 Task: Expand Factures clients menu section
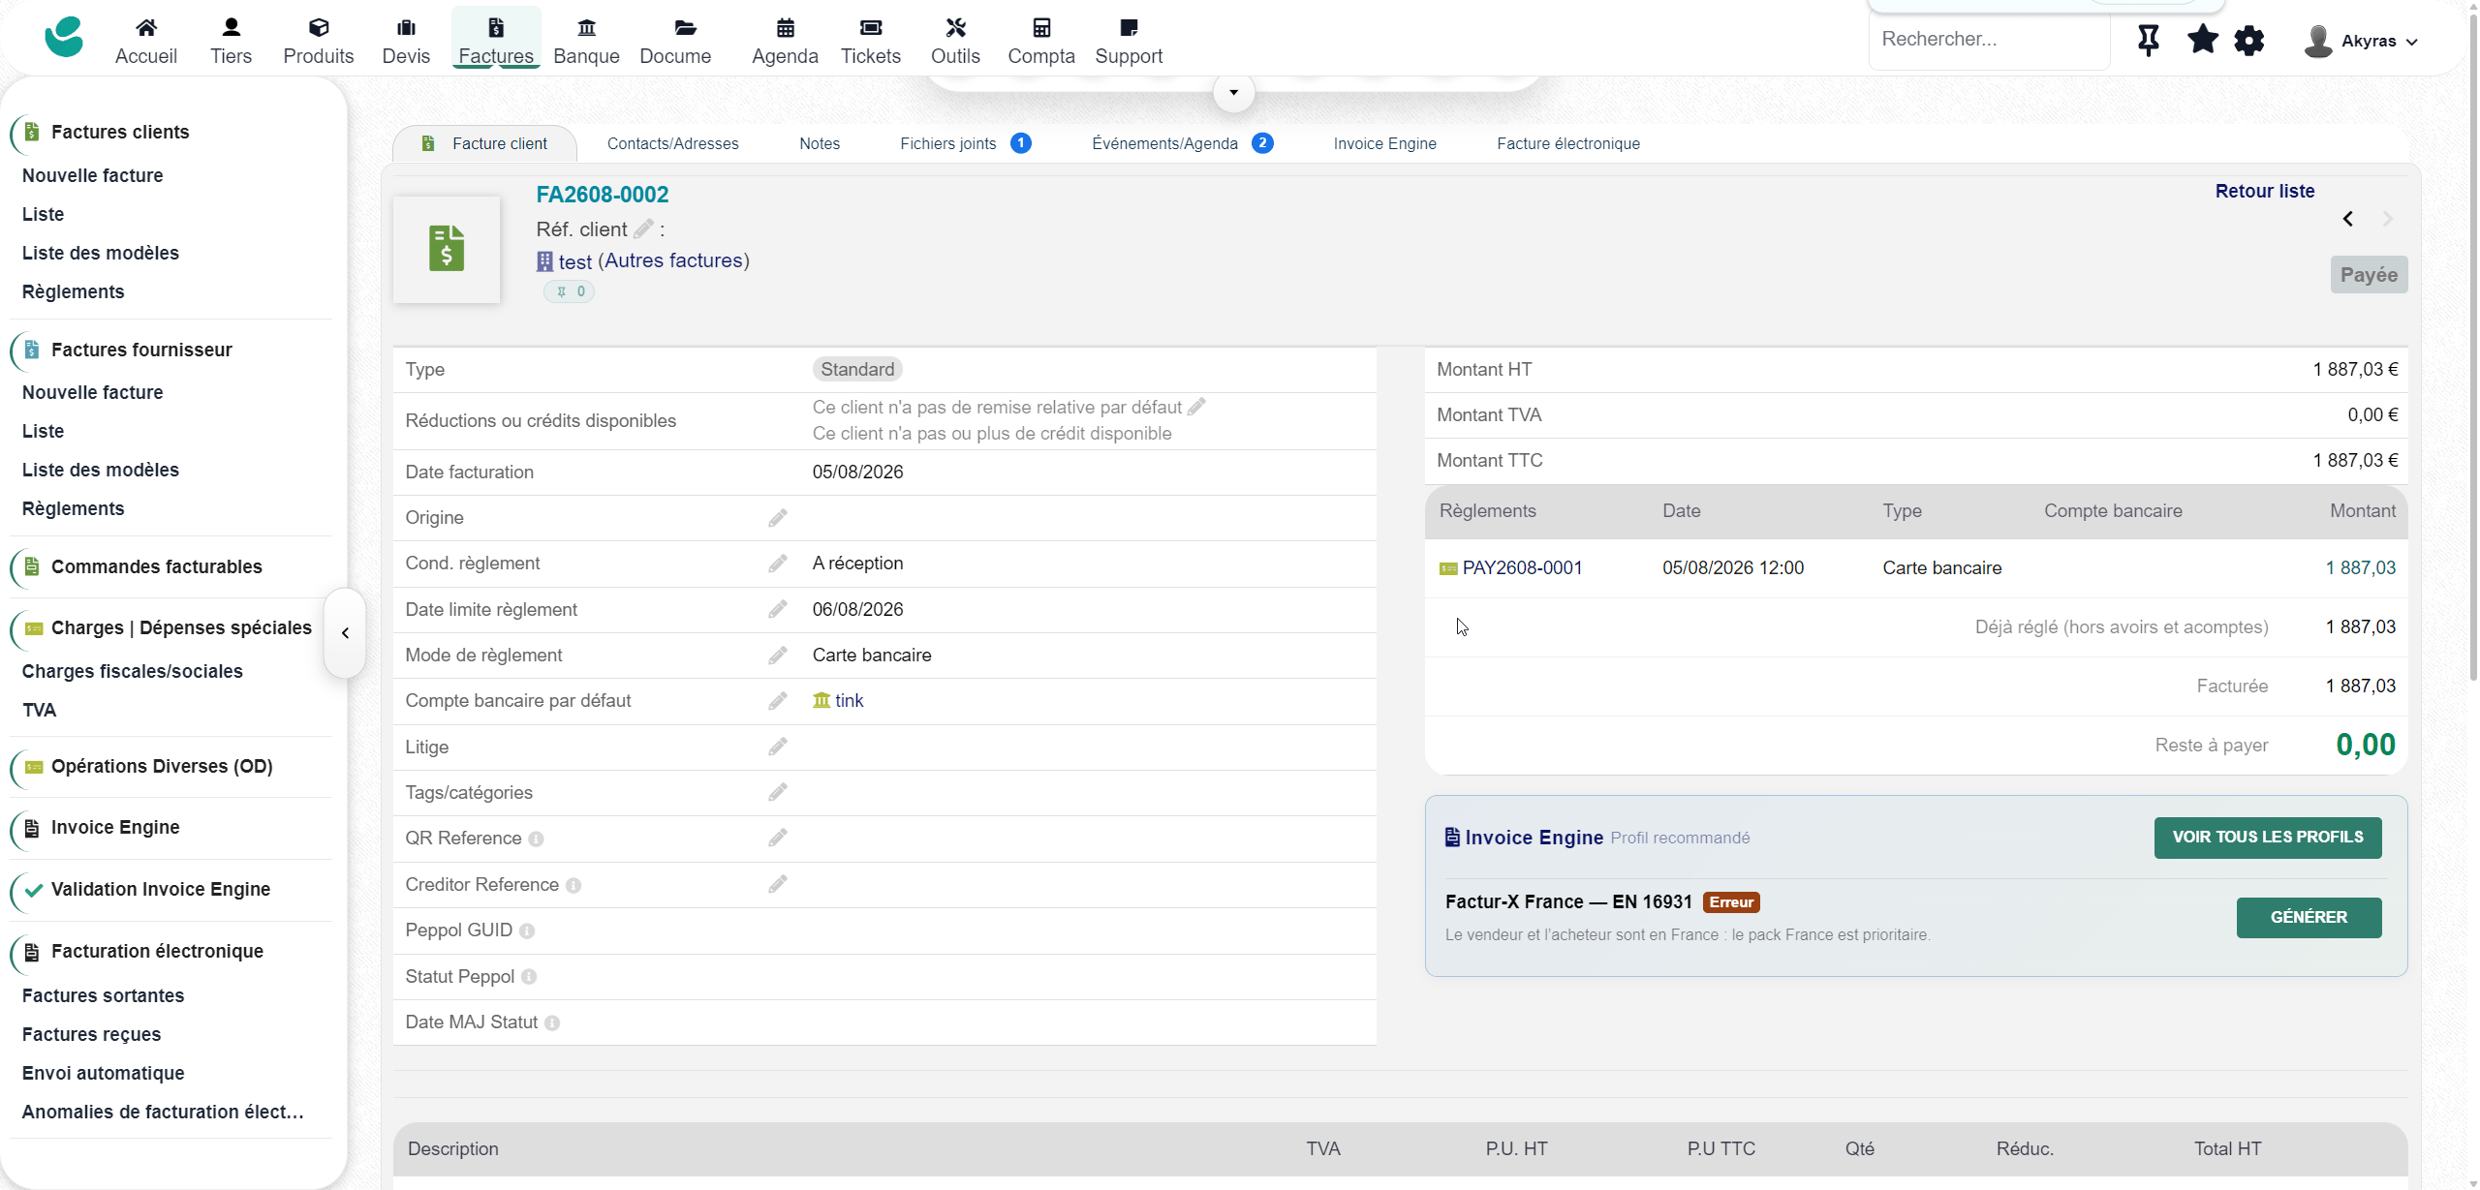pyautogui.click(x=120, y=132)
